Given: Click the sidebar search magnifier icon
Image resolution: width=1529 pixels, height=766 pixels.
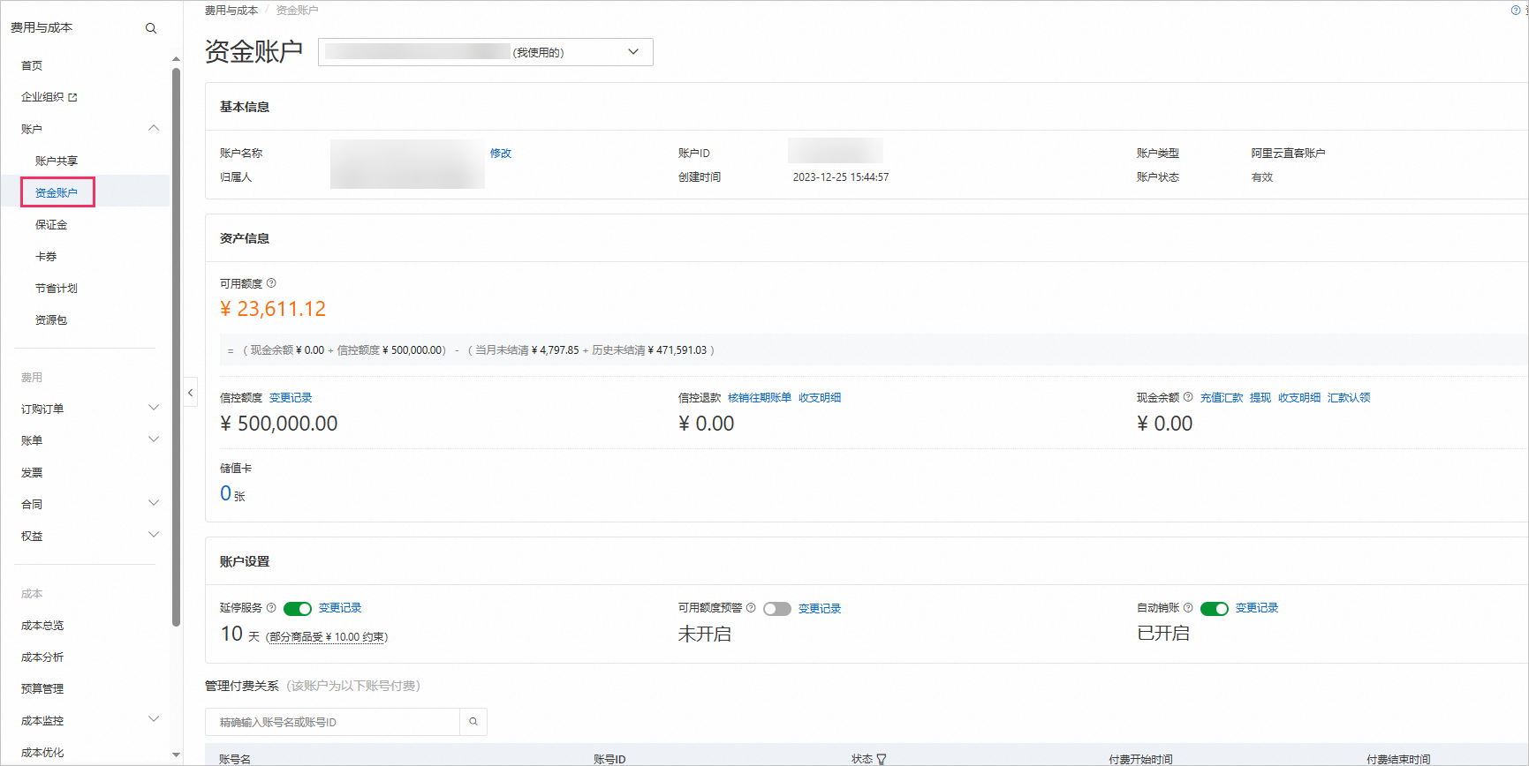Looking at the screenshot, I should coord(151,28).
